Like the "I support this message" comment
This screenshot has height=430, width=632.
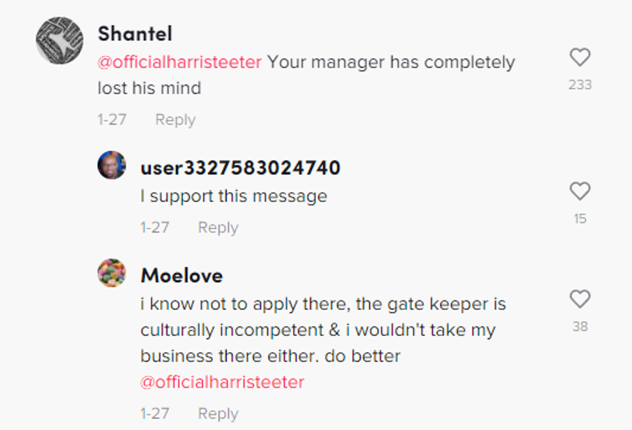click(x=580, y=191)
